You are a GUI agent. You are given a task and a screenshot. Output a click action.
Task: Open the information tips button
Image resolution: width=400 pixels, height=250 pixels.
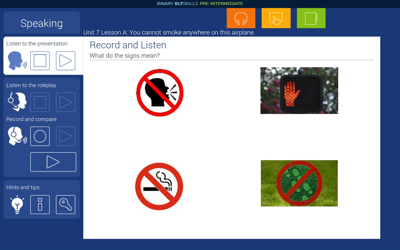40,205
